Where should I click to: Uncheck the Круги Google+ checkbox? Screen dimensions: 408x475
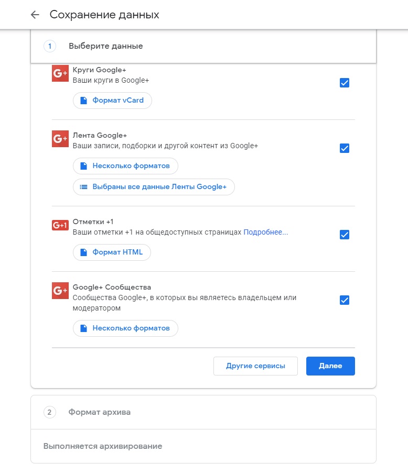click(345, 83)
